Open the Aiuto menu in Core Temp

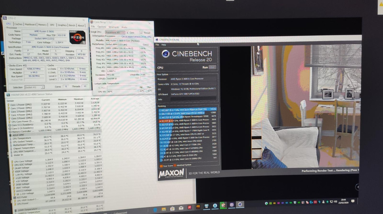tap(124, 27)
